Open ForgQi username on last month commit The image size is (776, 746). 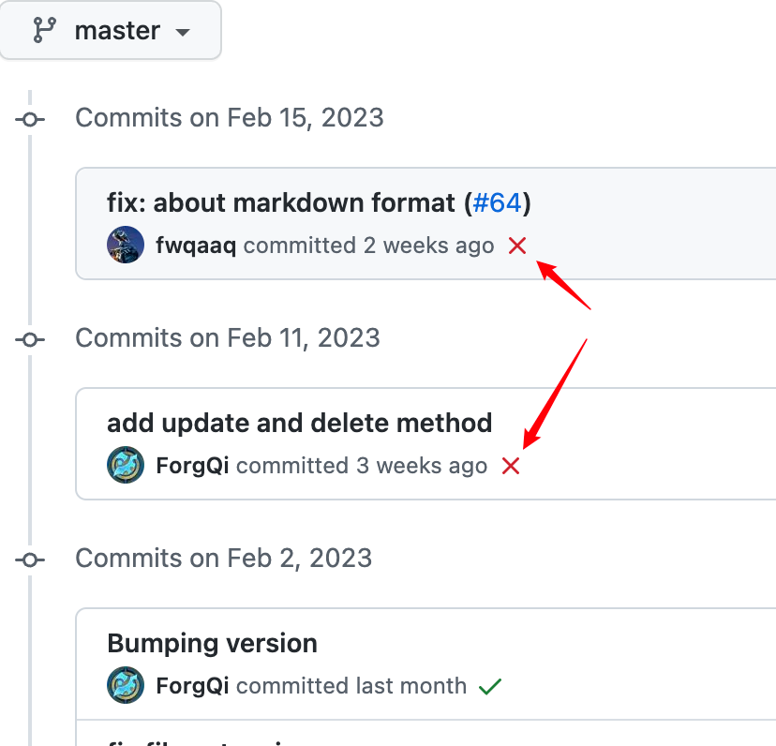pos(192,686)
